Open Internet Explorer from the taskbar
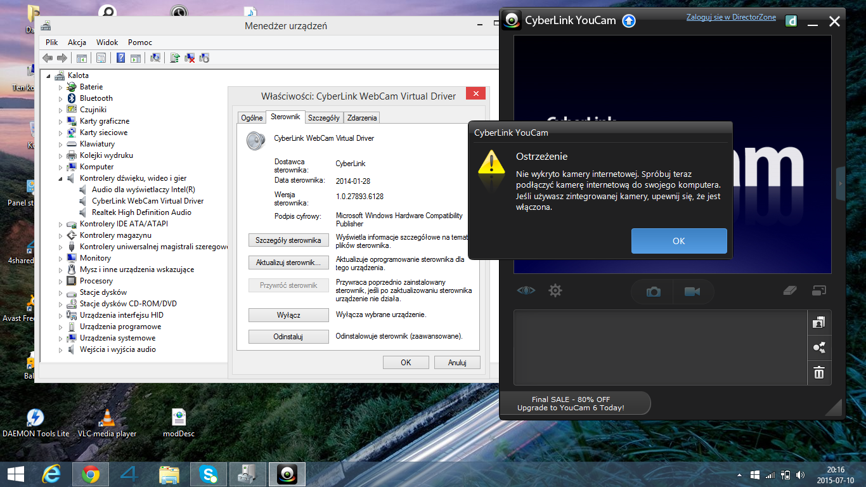The width and height of the screenshot is (866, 487). (51, 474)
